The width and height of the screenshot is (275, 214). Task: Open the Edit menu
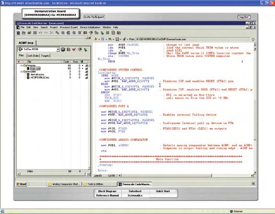[x=29, y=27]
